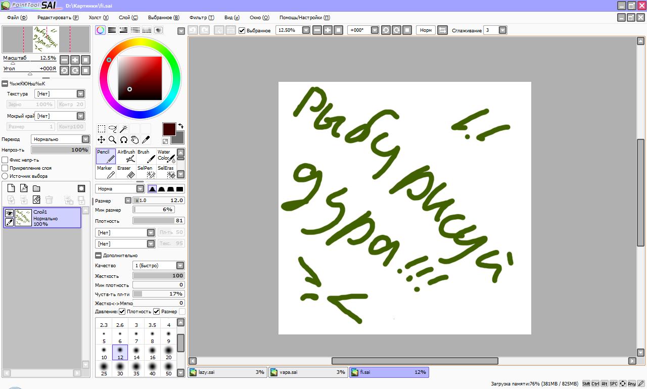This screenshot has height=389, width=647.
Task: Activate the zoom magnifier tool
Action: click(112, 140)
